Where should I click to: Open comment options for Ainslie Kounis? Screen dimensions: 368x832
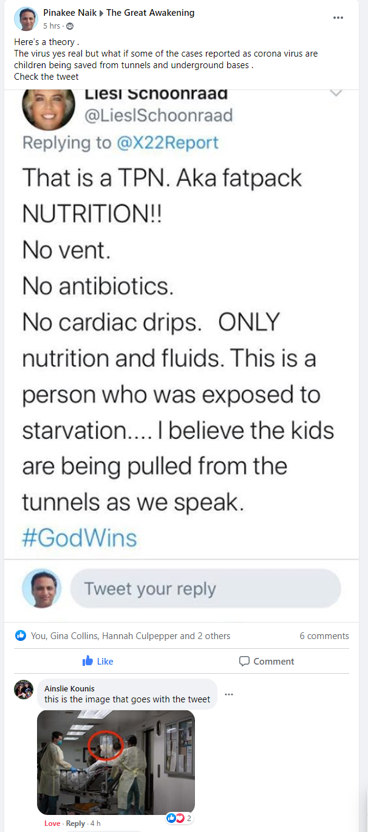(x=229, y=694)
